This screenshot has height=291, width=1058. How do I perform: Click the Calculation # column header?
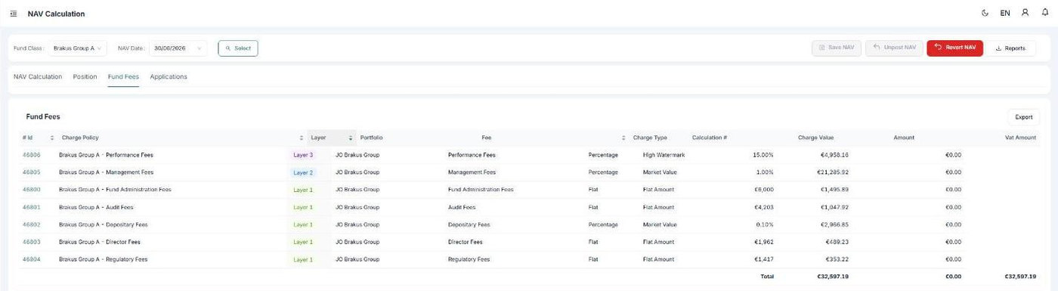click(x=710, y=138)
